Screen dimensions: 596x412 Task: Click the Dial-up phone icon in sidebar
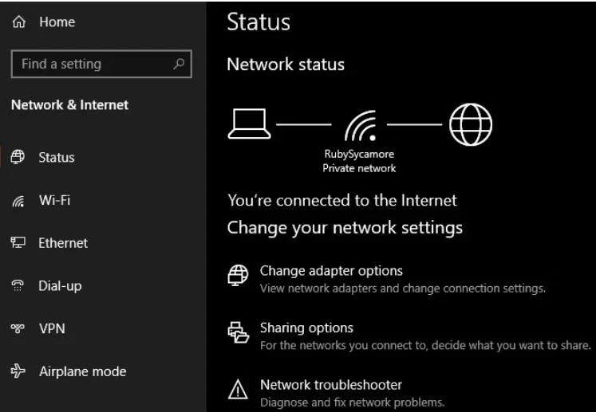(x=18, y=285)
